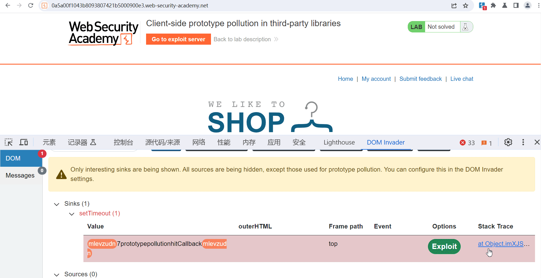This screenshot has height=278, width=541.
Task: Open DevTools more options menu
Action: tap(523, 142)
